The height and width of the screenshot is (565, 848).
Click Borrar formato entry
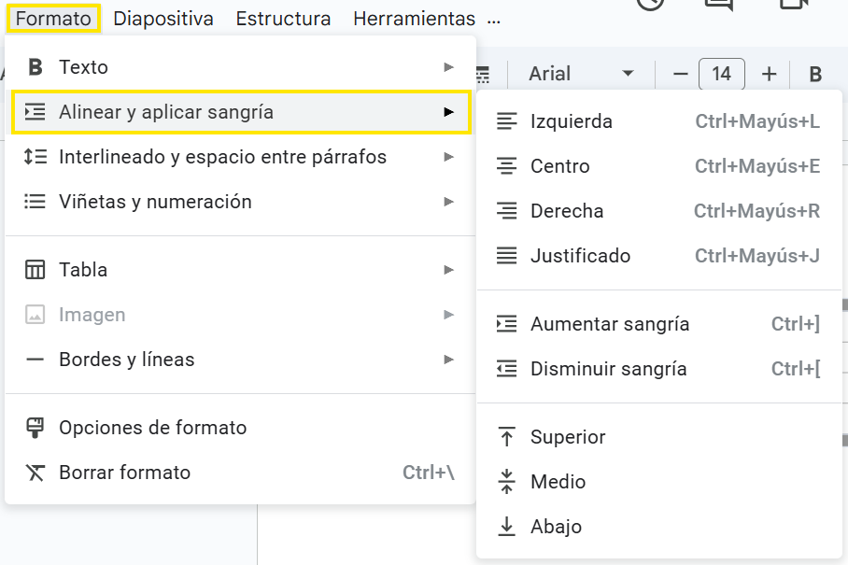point(125,473)
